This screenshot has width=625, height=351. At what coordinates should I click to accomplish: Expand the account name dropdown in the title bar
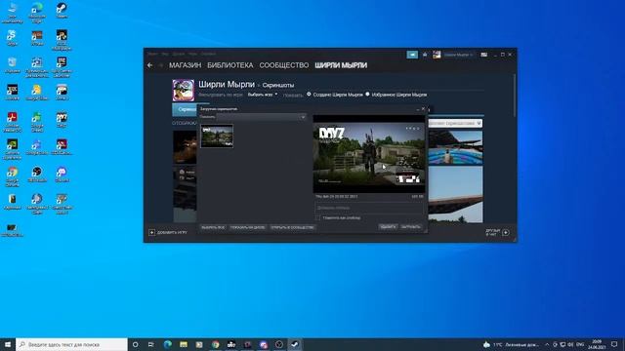458,55
